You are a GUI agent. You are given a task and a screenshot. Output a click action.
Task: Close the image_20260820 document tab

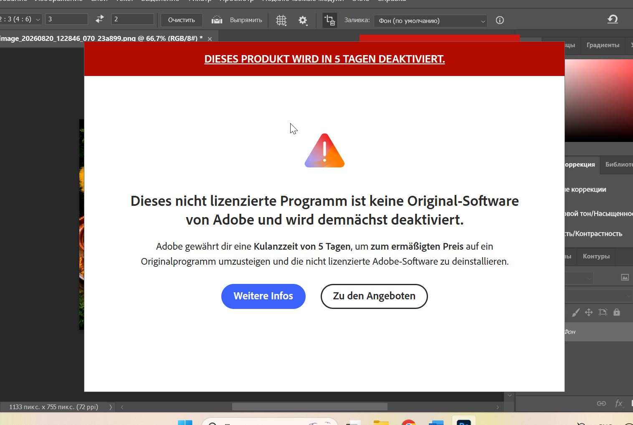pyautogui.click(x=210, y=39)
